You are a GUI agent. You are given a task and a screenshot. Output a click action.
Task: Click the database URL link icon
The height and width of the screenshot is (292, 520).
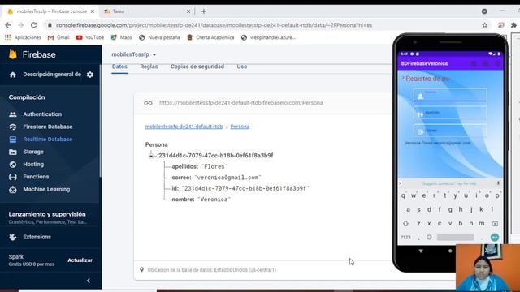148,103
